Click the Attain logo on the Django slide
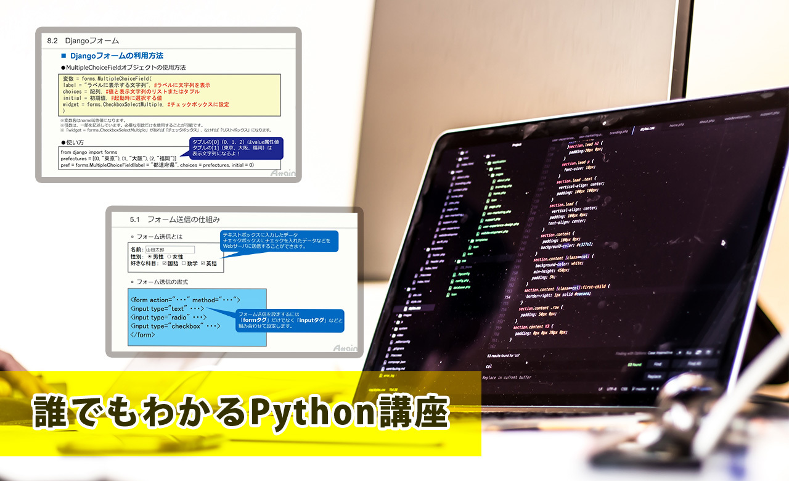The width and height of the screenshot is (789, 481). [285, 174]
